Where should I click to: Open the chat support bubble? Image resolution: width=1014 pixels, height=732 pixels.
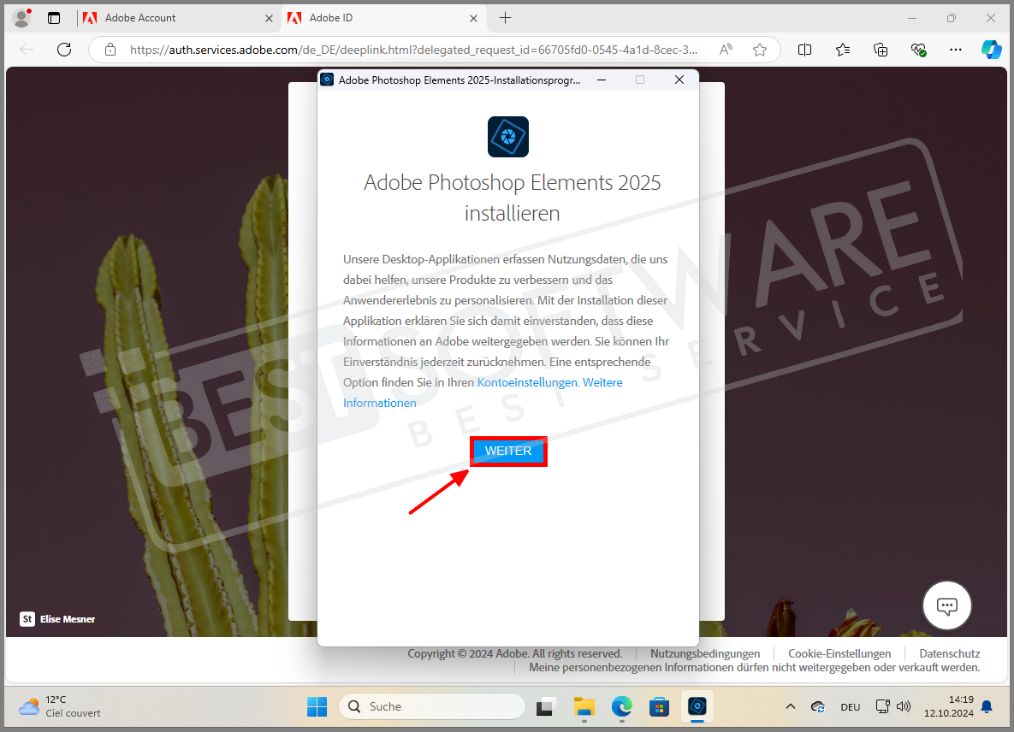(946, 605)
